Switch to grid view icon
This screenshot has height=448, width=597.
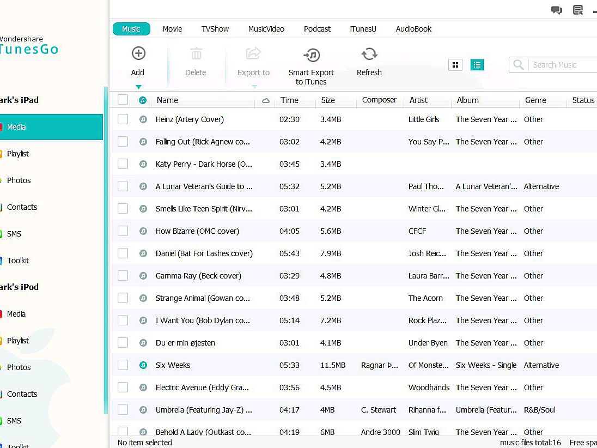point(455,65)
